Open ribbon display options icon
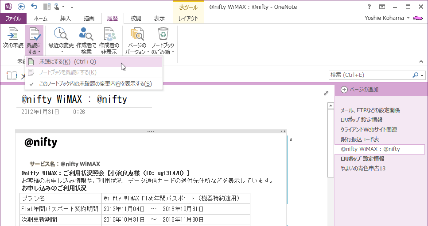Image resolution: width=428 pixels, height=226 pixels. 382,7
